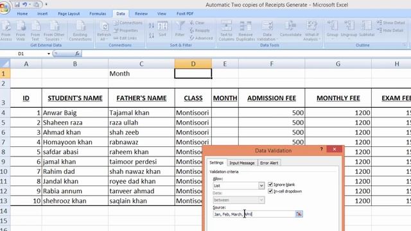Expand the Allow list dropdown
This screenshot has width=411, height=231.
click(261, 185)
